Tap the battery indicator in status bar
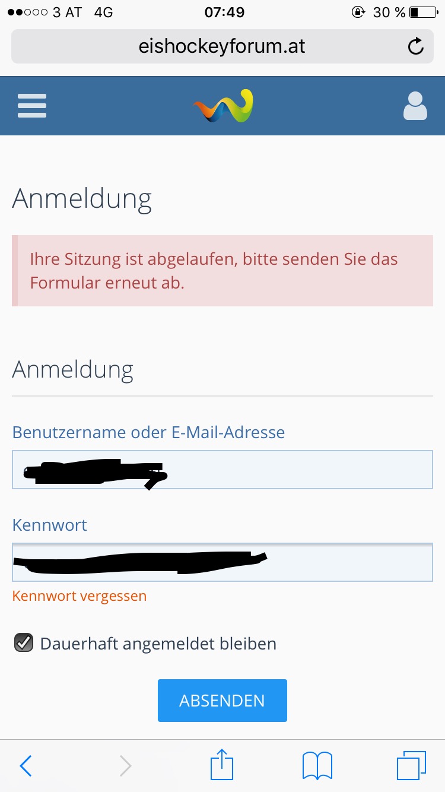The image size is (445, 792). tap(422, 12)
